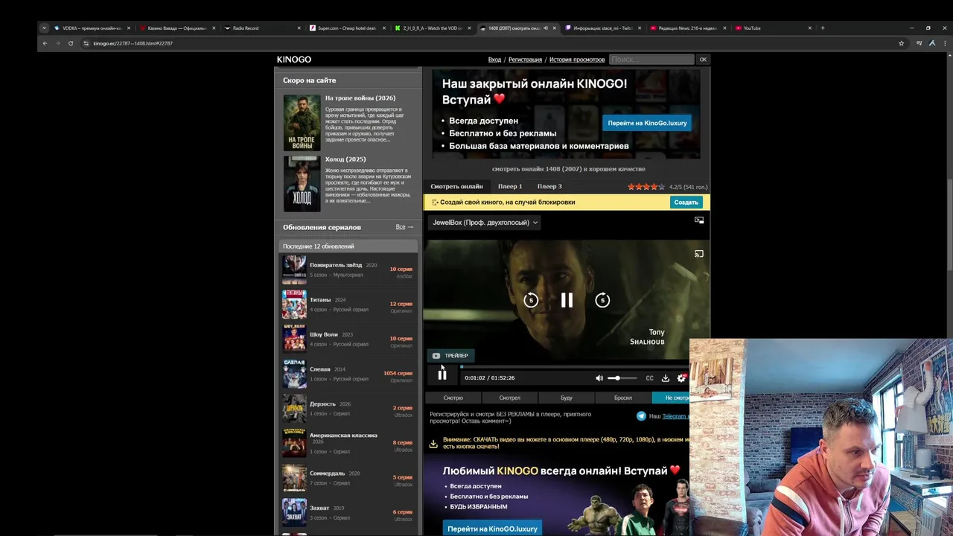Open На тропе войны (2026) title
This screenshot has width=953, height=536.
tap(360, 98)
